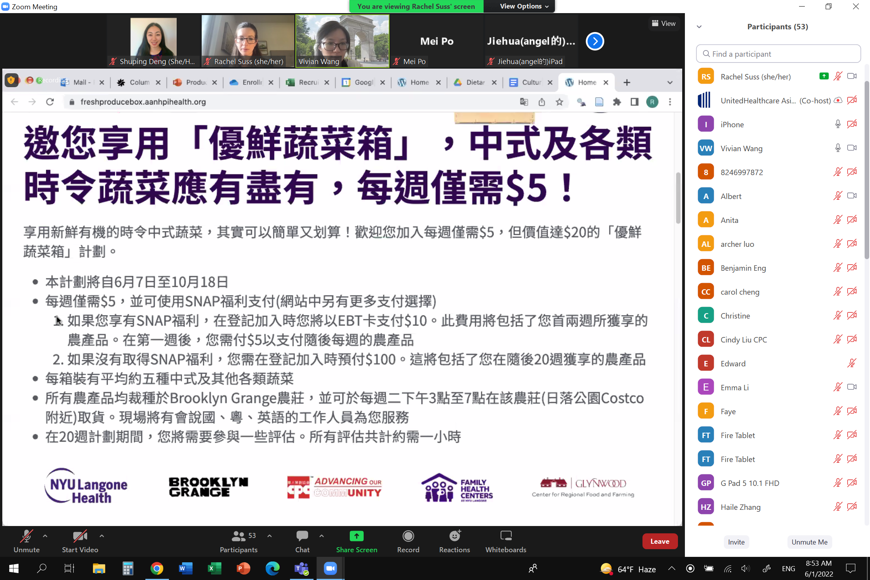870x580 pixels.
Task: Click the red Leave button
Action: click(x=659, y=541)
